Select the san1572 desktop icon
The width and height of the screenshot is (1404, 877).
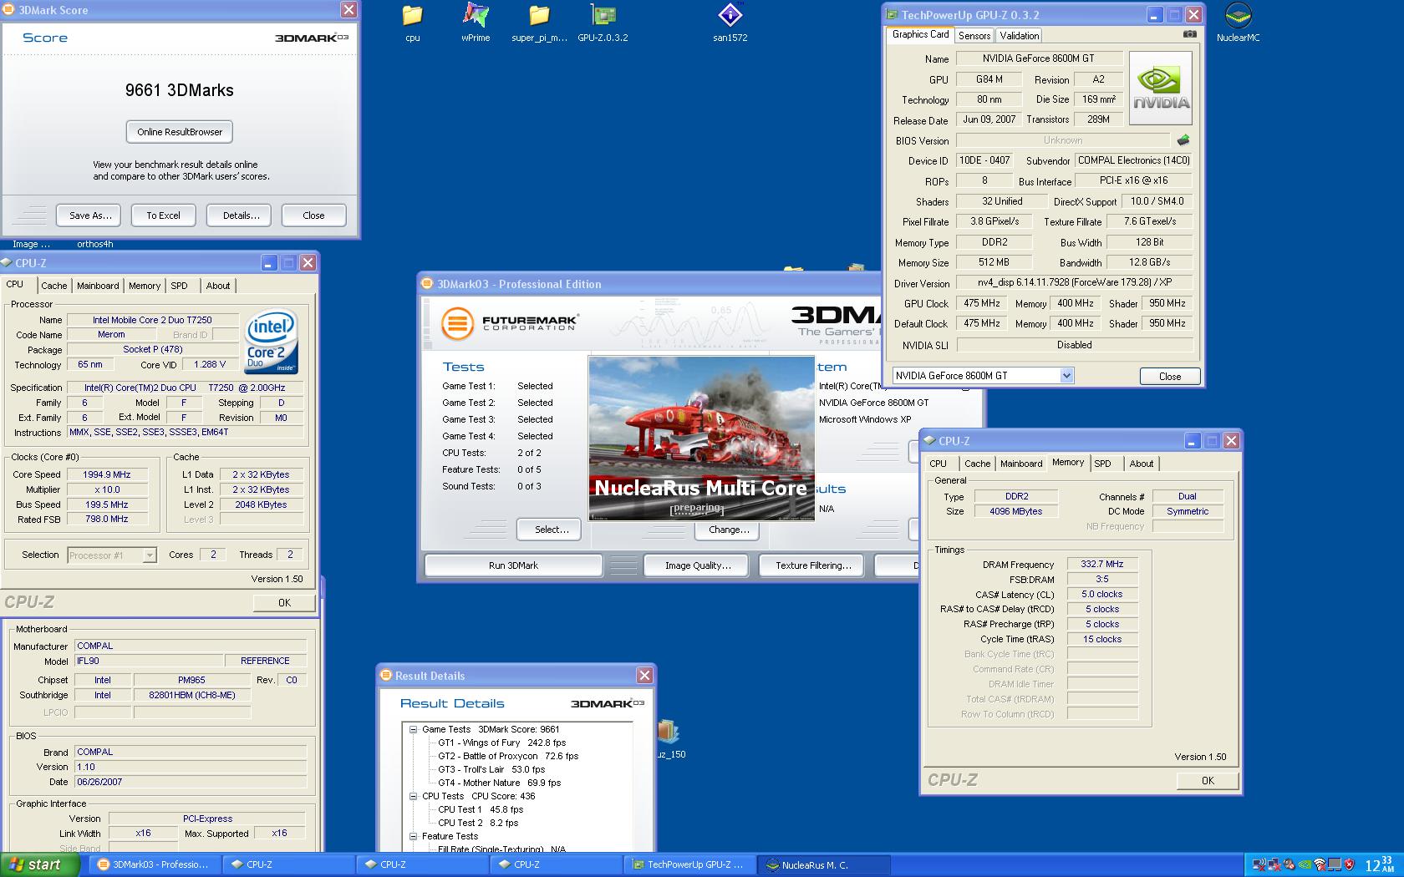point(730,23)
